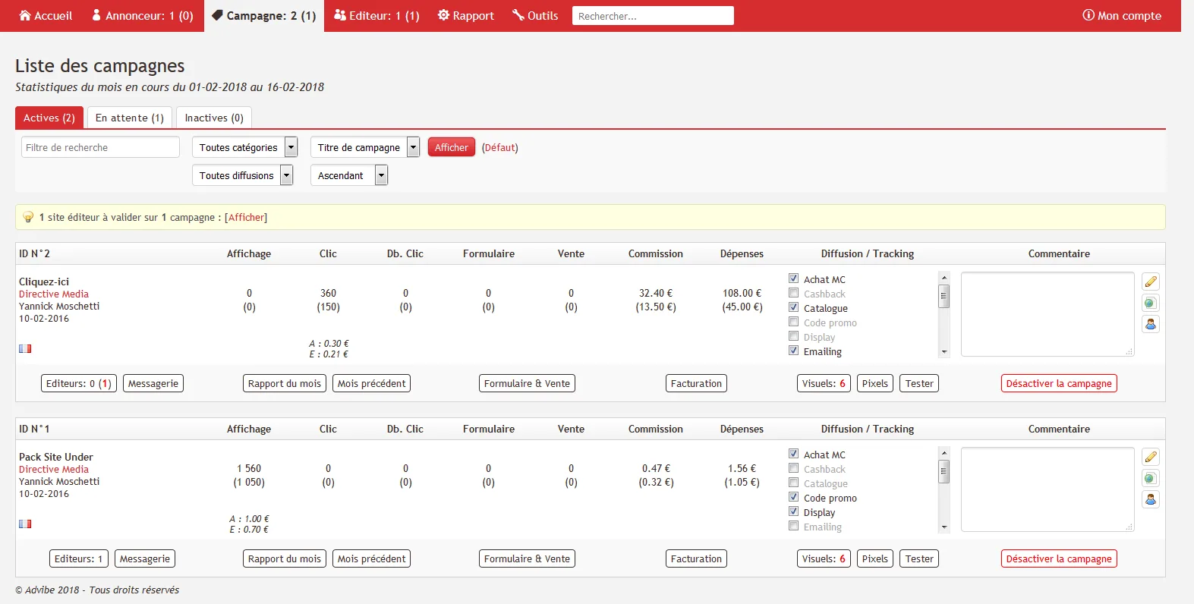This screenshot has width=1194, height=604.
Task: Click Facturation button for Pack Site Under
Action: point(696,558)
